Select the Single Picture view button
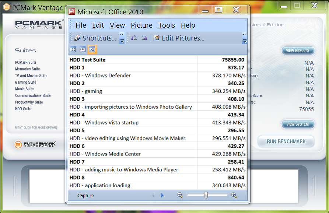 coord(92,49)
